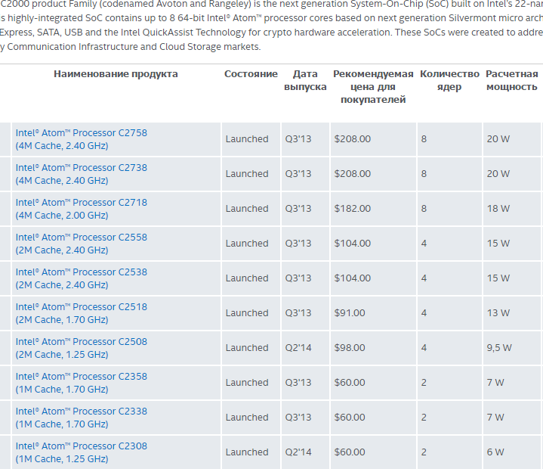Click the 'Состояние' column header
543x469 pixels.
click(x=251, y=74)
